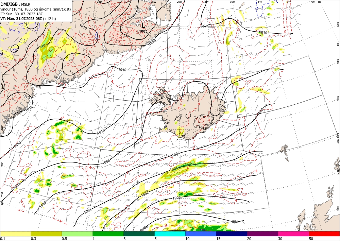Click the L low-pressure marker over Greenland

[143, 25]
